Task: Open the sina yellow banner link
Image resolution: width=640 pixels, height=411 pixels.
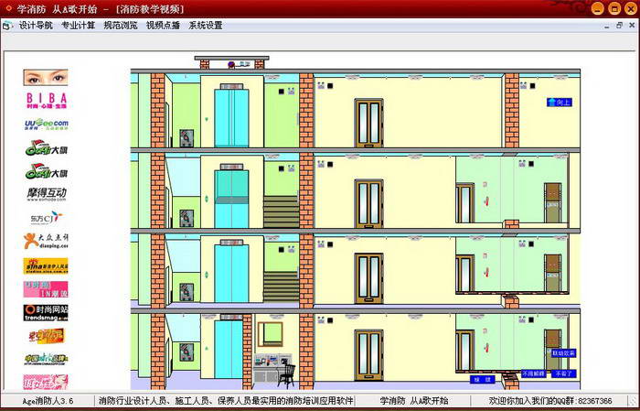Action: click(46, 266)
